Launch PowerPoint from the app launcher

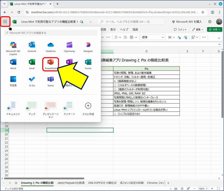(x=51, y=64)
